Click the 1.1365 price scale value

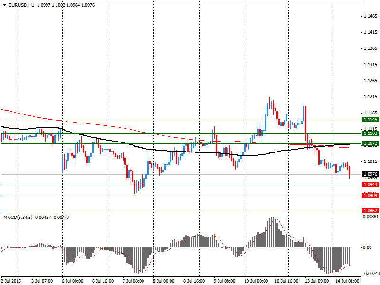[x=370, y=48]
